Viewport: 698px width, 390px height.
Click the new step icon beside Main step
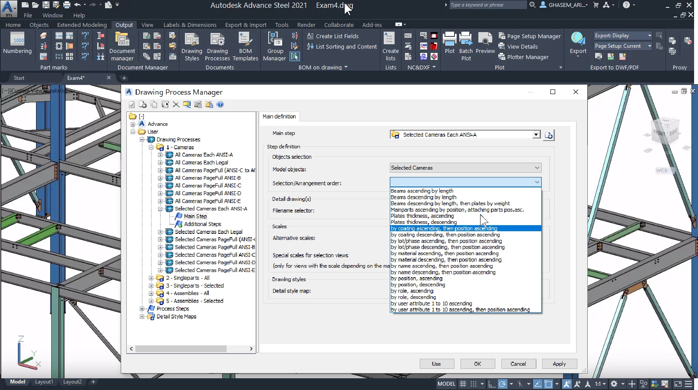(x=549, y=135)
